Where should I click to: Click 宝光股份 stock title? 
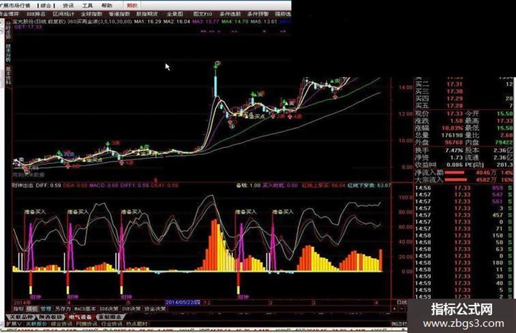[22, 21]
